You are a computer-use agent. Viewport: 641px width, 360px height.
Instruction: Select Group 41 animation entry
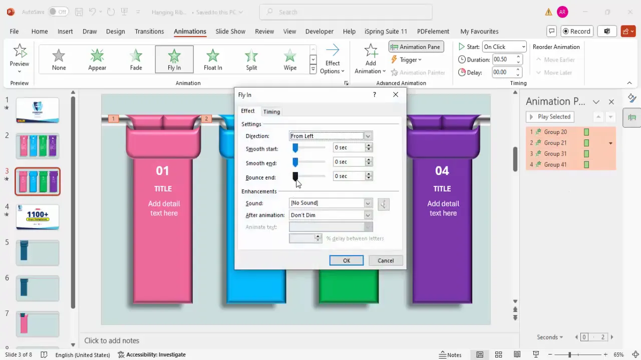tap(570, 164)
